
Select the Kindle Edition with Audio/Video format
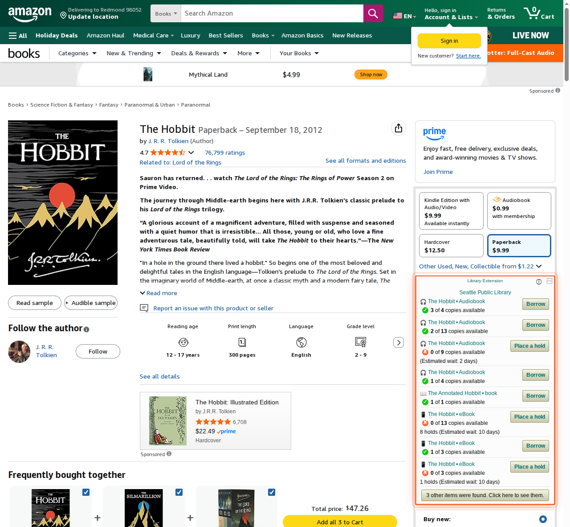click(451, 211)
